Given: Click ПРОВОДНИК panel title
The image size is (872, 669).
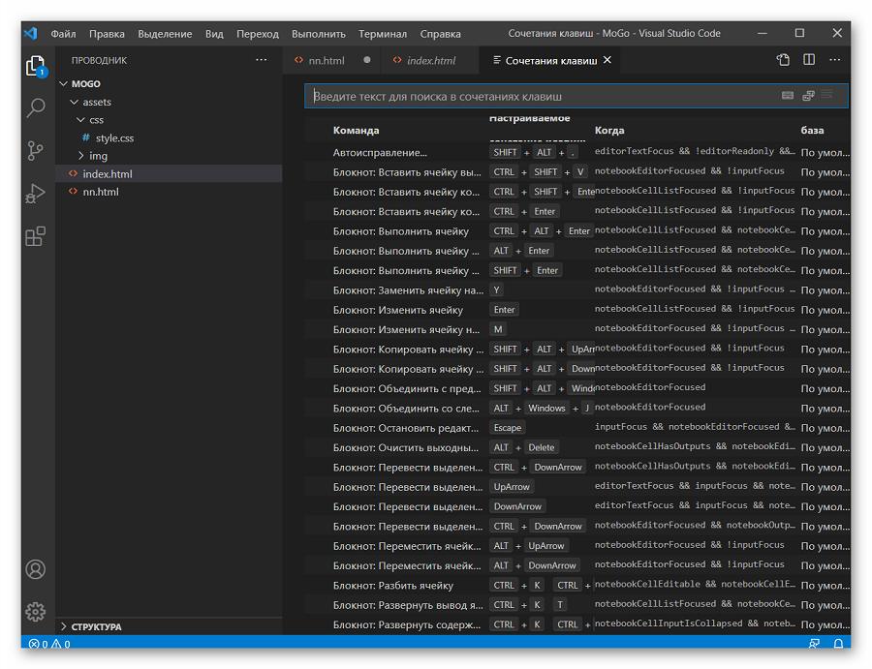Looking at the screenshot, I should pyautogui.click(x=99, y=61).
